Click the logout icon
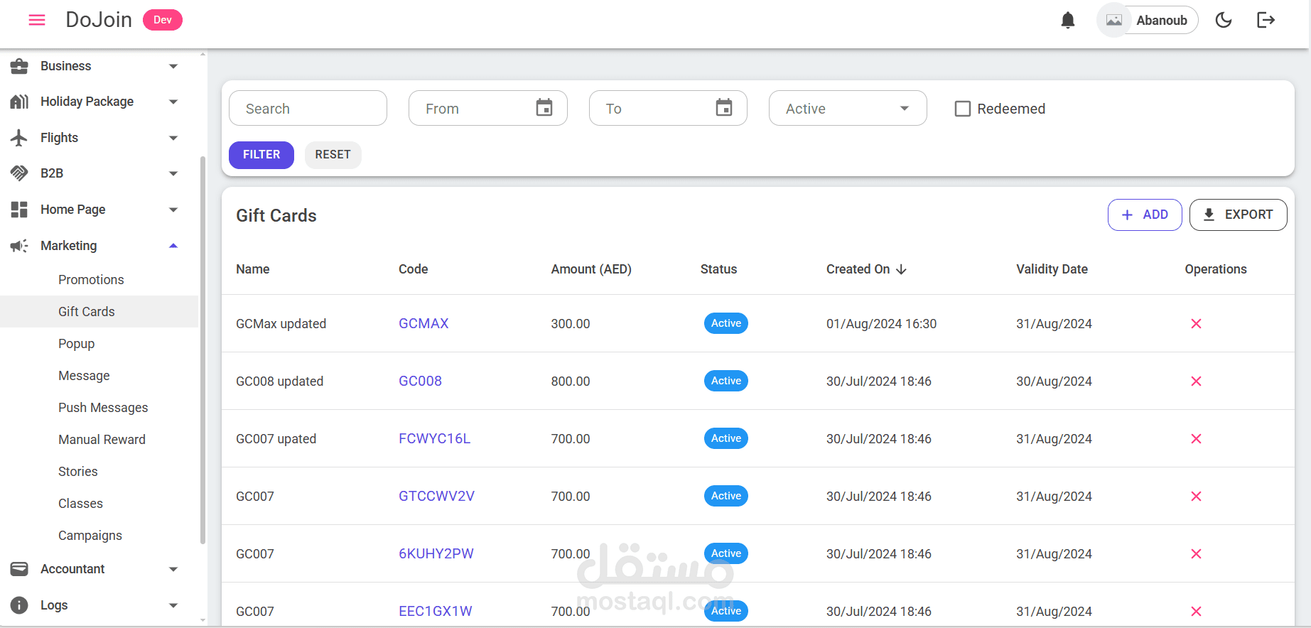The height and width of the screenshot is (628, 1311). point(1266,20)
